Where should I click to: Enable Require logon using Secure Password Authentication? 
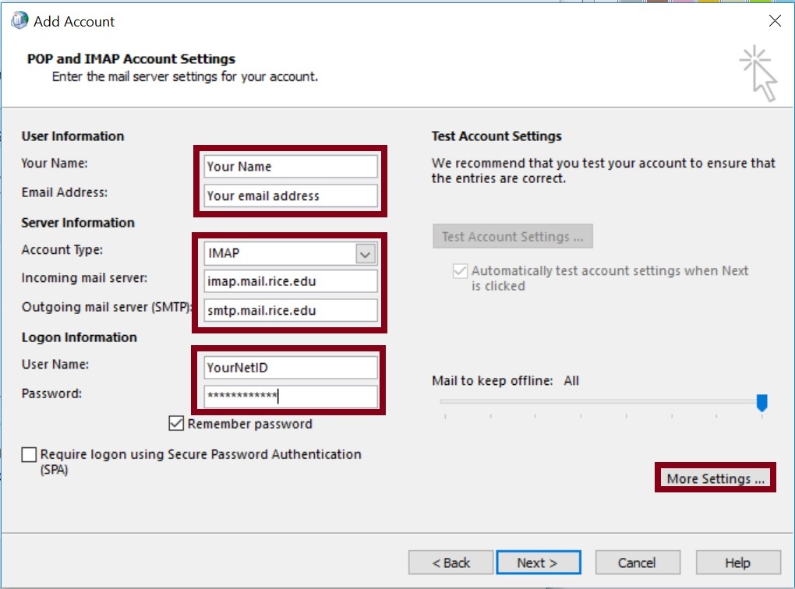(30, 454)
